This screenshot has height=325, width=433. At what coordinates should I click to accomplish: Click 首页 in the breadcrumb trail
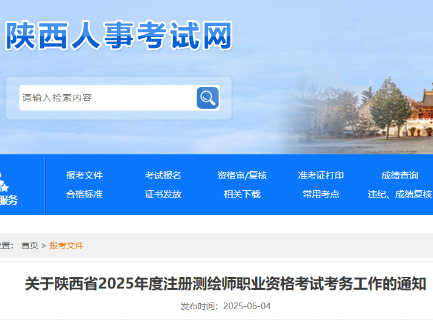(29, 245)
